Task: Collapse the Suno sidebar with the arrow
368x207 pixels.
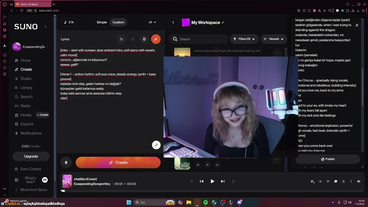Action: 45,27
